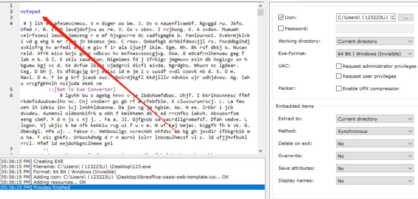Click line number 1 in gutter
The image size is (418, 199).
tap(11, 5)
